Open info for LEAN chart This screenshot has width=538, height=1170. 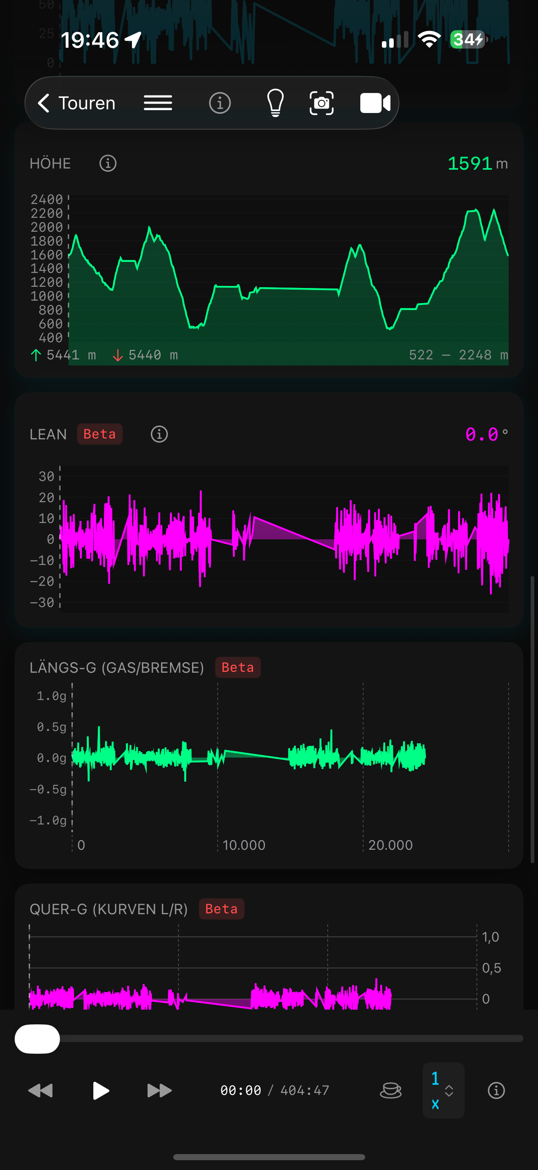159,434
